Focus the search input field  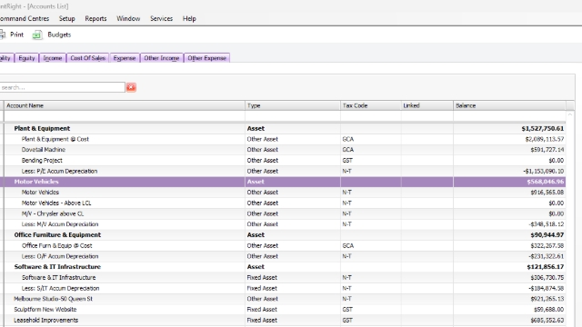63,87
